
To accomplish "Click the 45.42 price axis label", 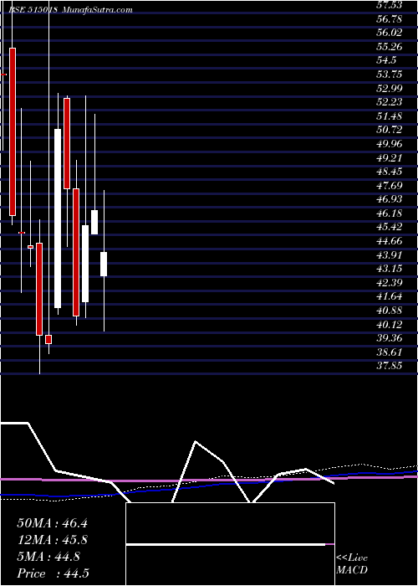I will click(x=390, y=227).
